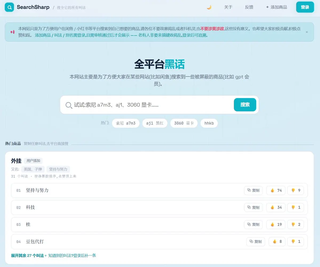The width and height of the screenshot is (320, 267).
Task: Click row text 科技
Action: point(30,207)
